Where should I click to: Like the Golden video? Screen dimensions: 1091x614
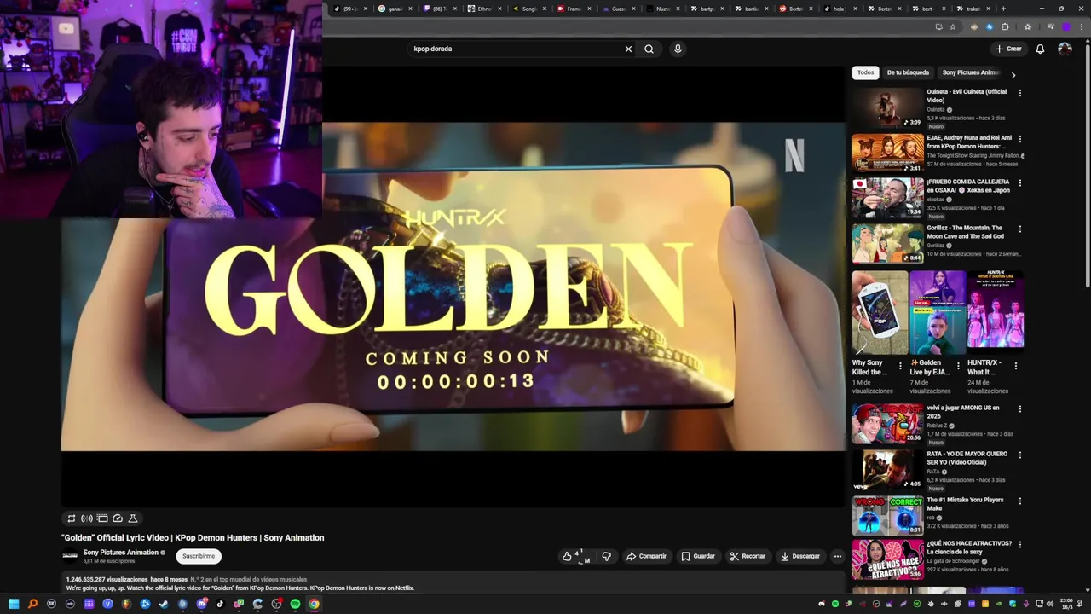point(575,556)
